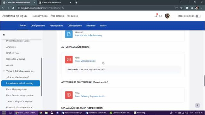The height and width of the screenshot is (115, 205).
Task: Select highlighted Importancia del e-Learning index item
Action: 20,83
